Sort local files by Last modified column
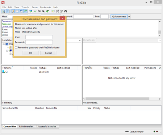 pyautogui.click(x=63, y=68)
